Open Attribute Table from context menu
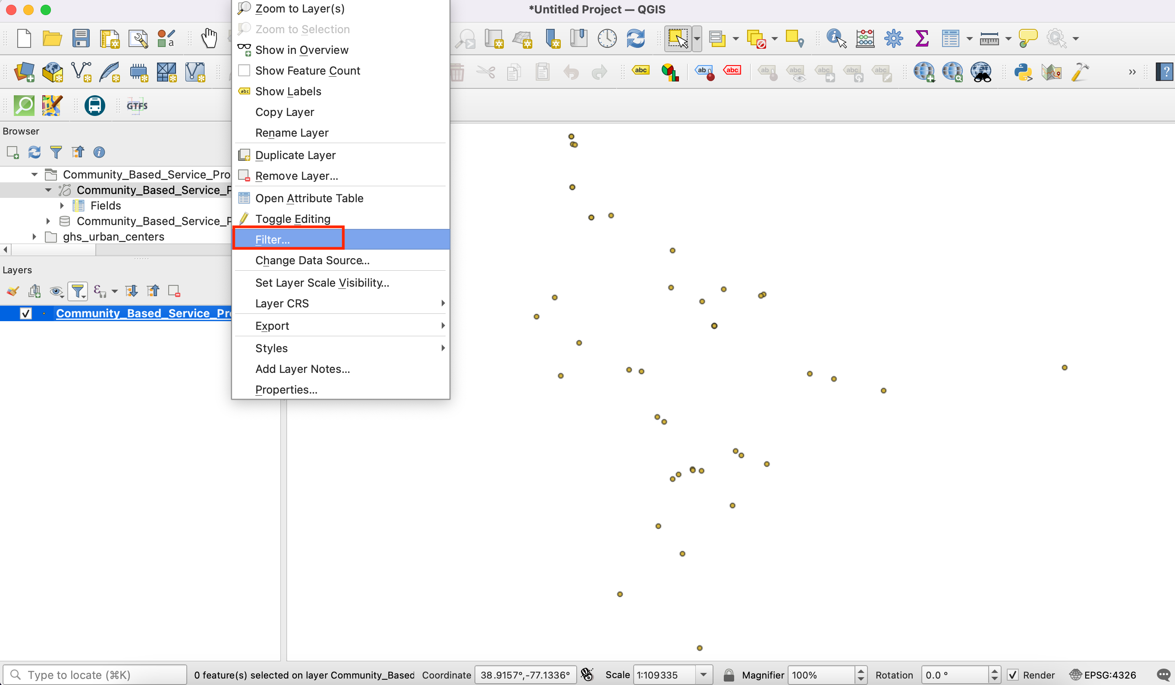 coord(309,198)
